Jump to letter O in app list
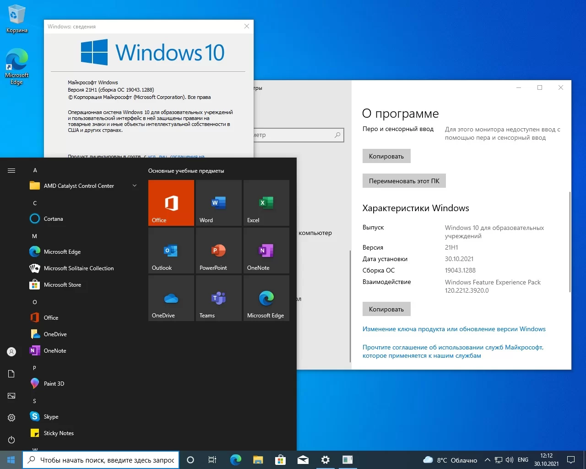Screen dimensions: 586x469 35,302
